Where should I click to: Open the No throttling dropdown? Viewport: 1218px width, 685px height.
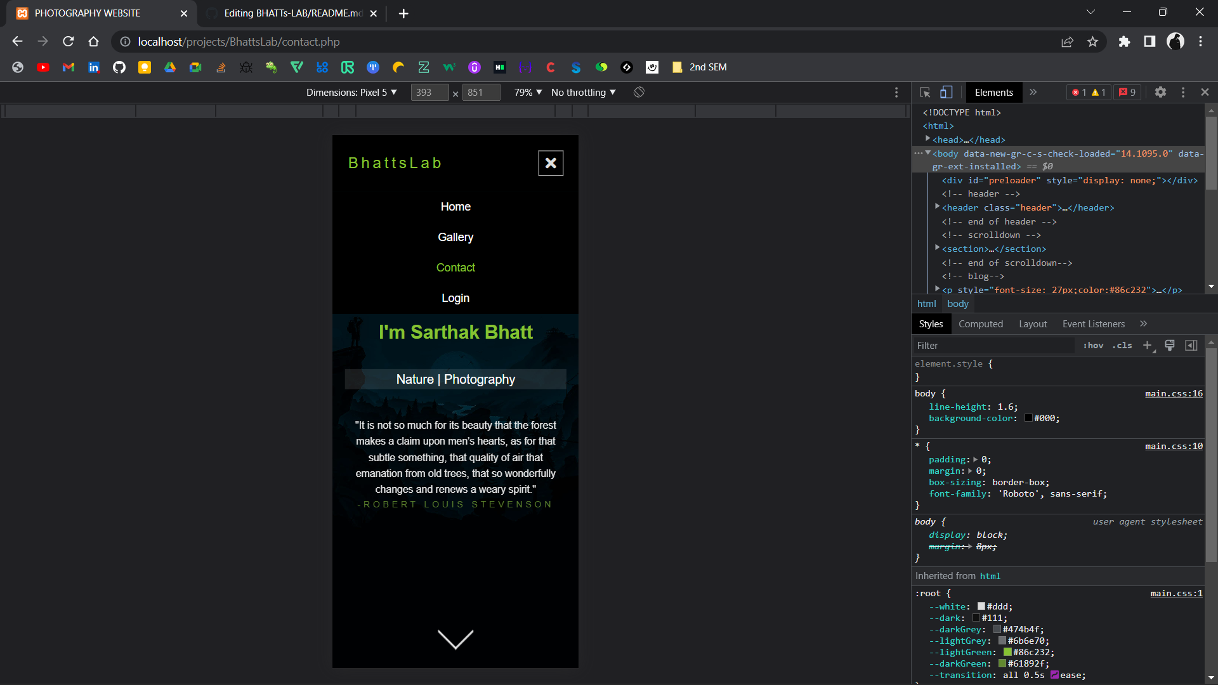click(x=584, y=93)
